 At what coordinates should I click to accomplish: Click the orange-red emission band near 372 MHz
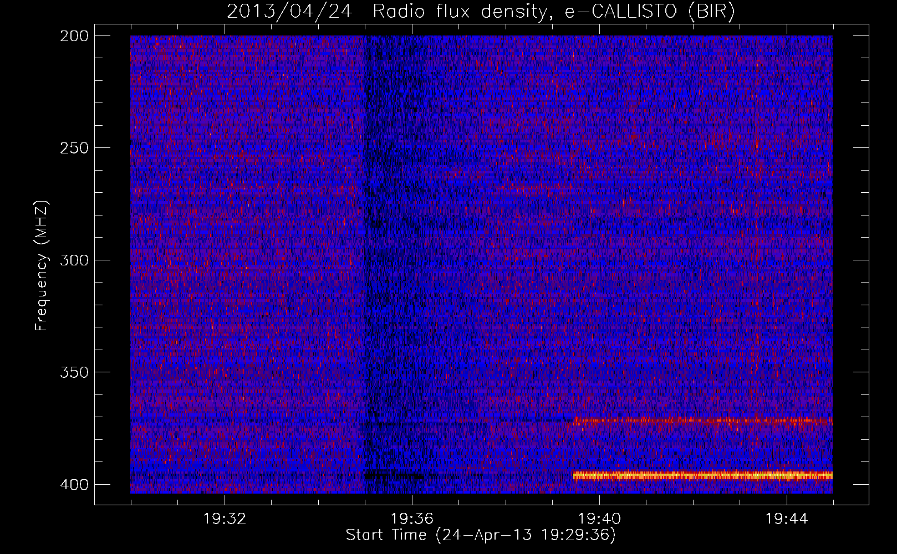(702, 420)
